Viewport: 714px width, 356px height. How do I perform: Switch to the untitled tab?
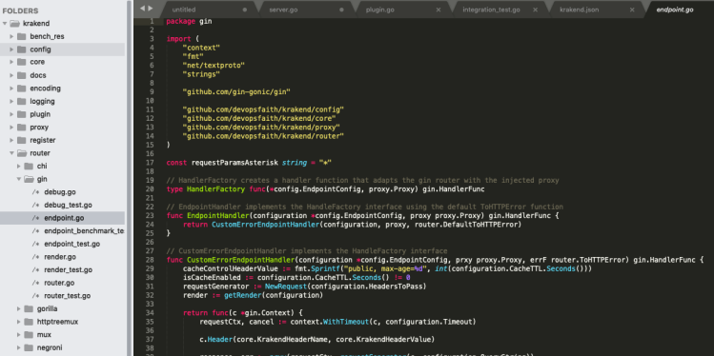[184, 10]
